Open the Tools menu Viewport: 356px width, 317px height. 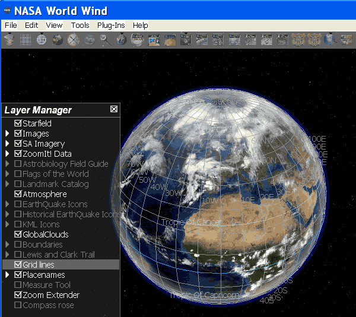[80, 25]
